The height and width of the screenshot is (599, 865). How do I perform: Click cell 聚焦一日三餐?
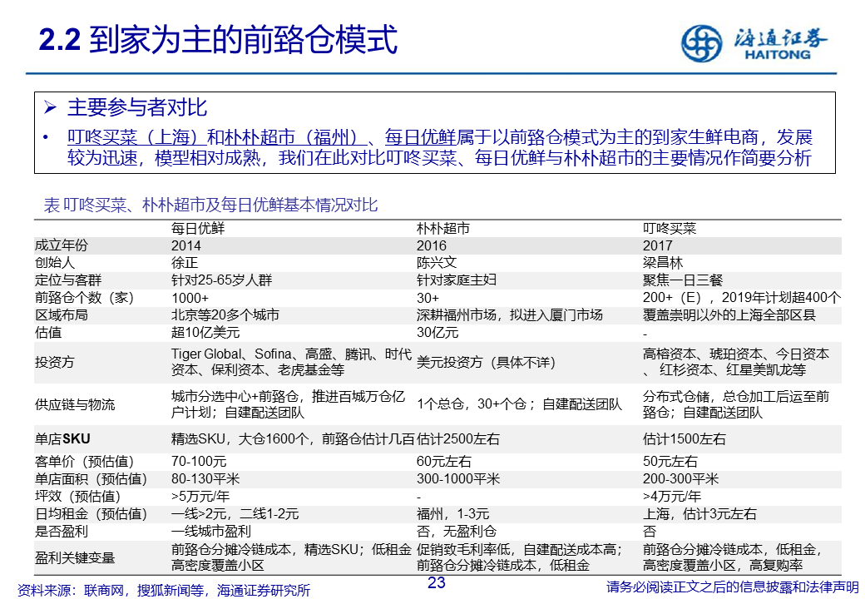click(682, 280)
